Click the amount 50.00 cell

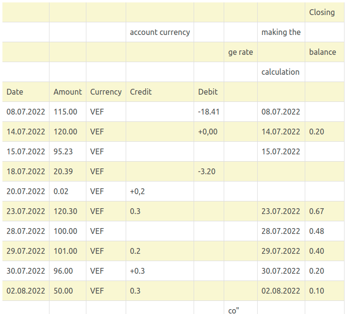(x=64, y=291)
